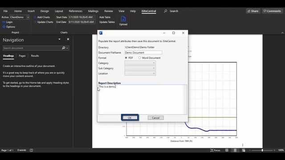Select Headings tab in Navigation

8,56
